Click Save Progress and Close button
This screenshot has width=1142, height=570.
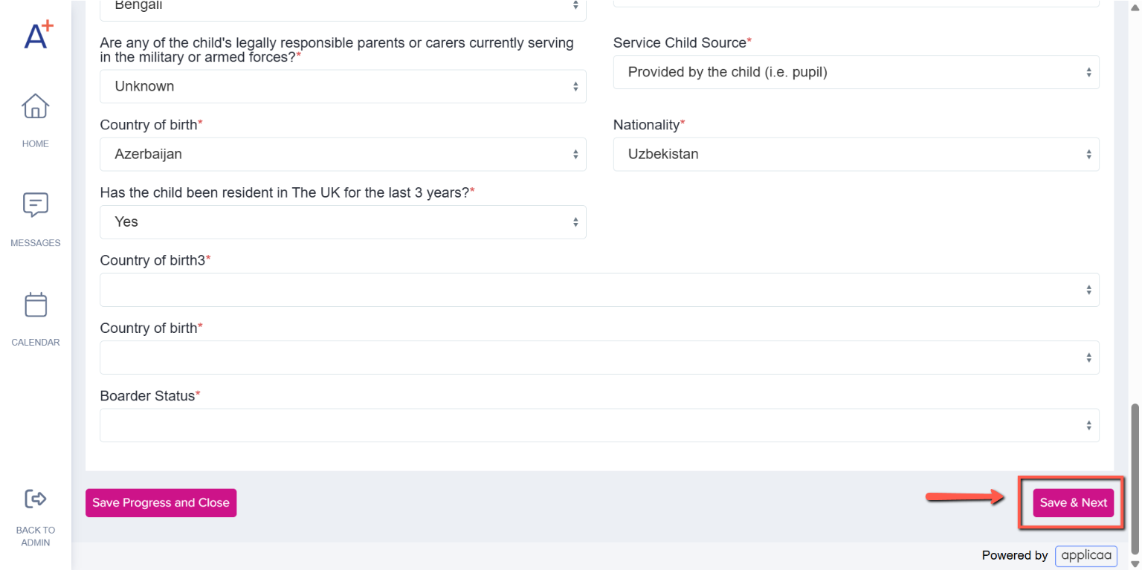[x=161, y=503]
